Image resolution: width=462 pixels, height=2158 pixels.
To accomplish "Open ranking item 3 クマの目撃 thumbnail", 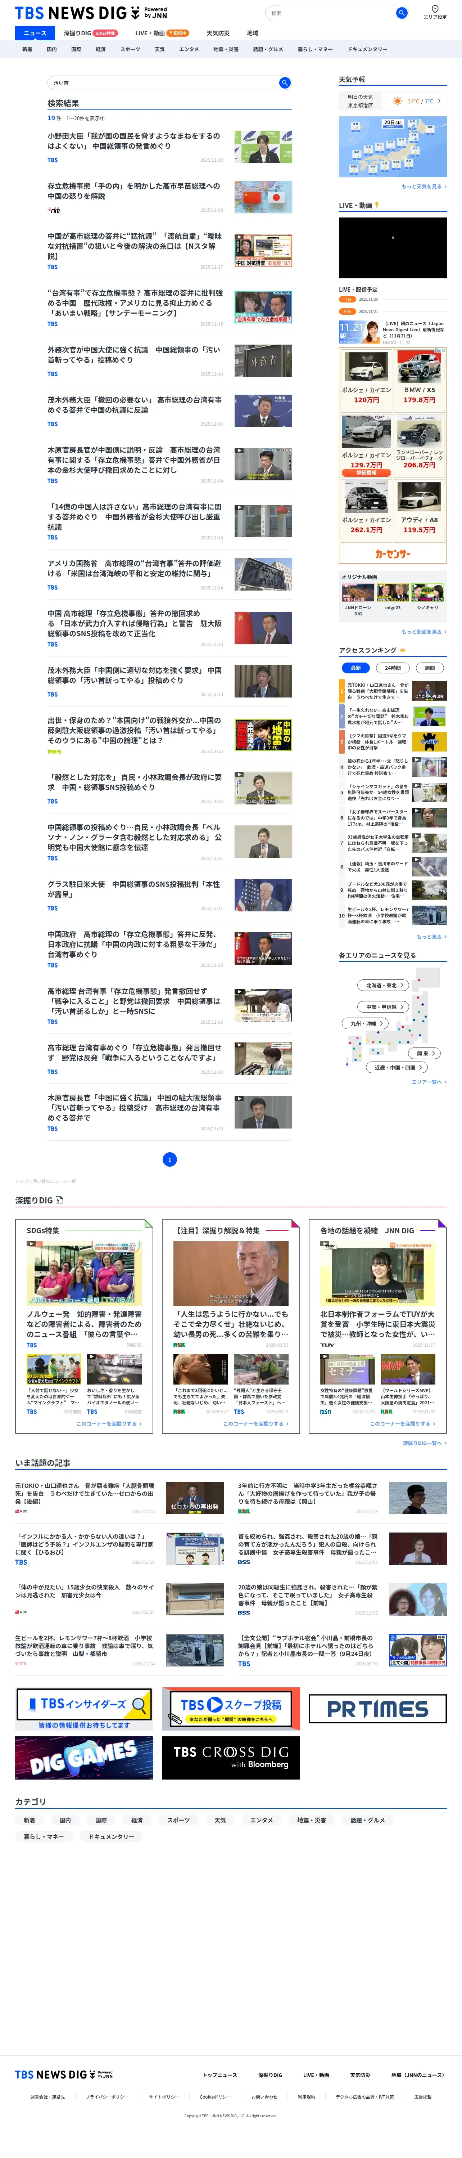I will [429, 741].
